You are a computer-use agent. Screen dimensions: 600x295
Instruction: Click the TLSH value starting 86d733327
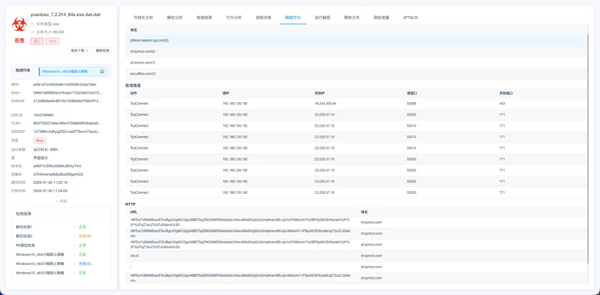point(68,123)
